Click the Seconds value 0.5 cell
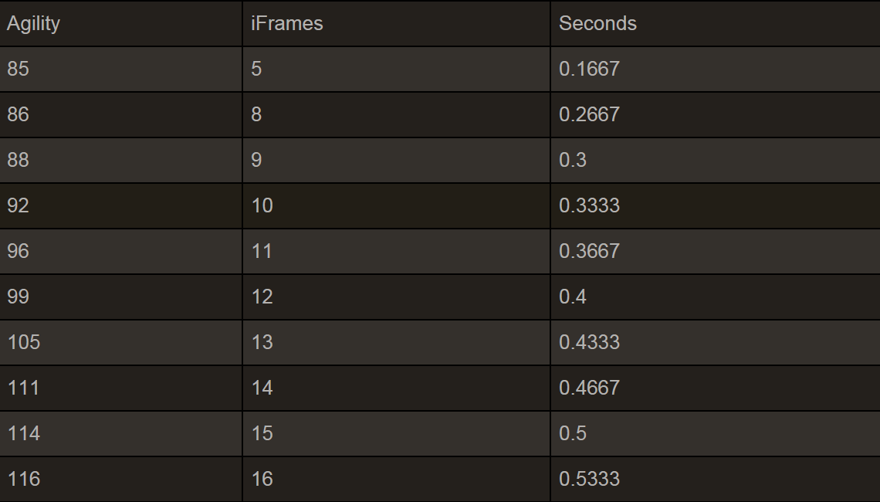The width and height of the screenshot is (880, 502). [x=573, y=434]
